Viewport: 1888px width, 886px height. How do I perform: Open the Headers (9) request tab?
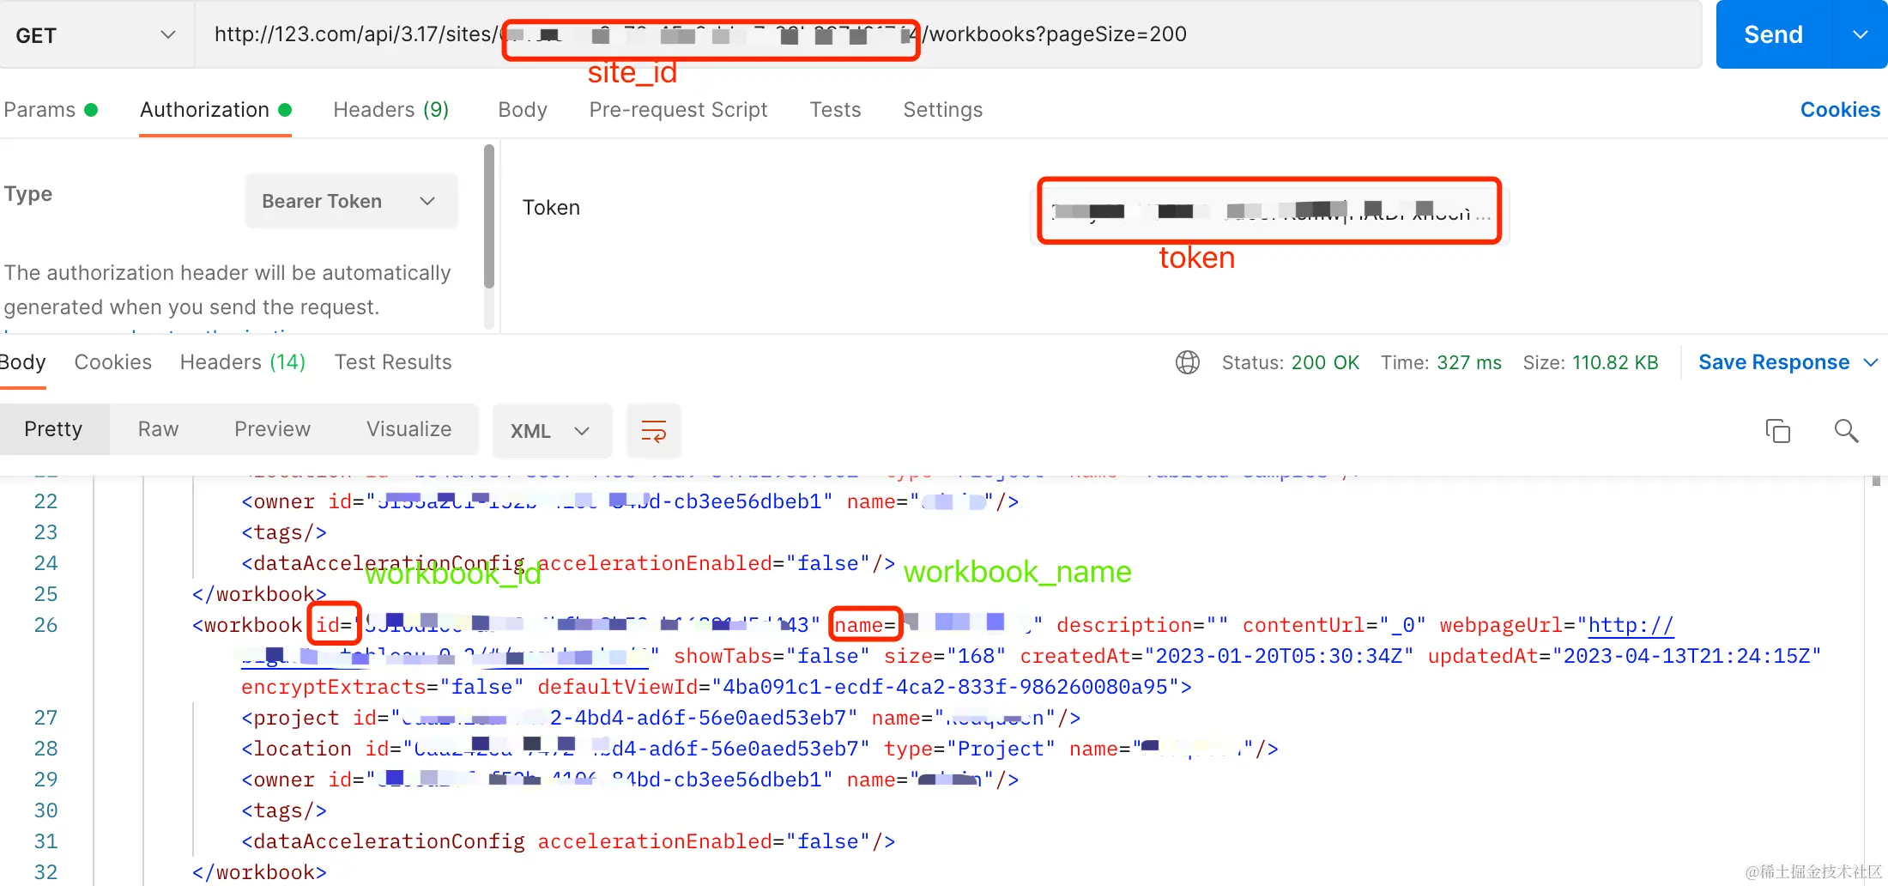(x=390, y=110)
